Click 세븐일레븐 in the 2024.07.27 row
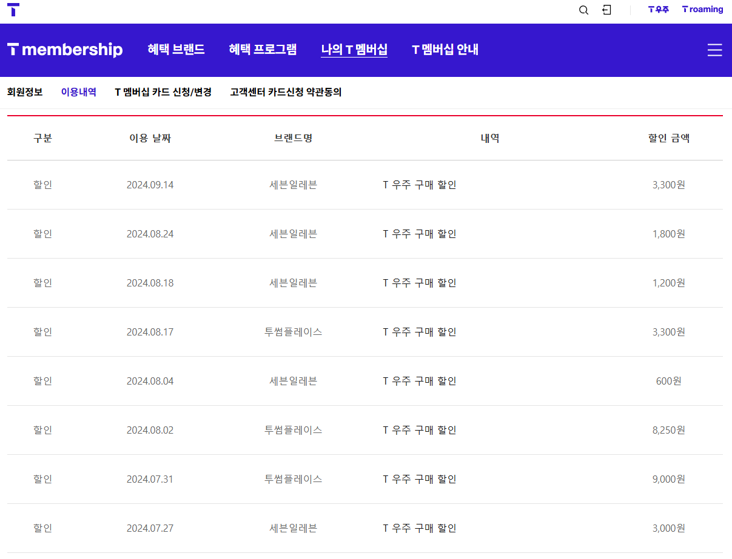 (x=293, y=528)
